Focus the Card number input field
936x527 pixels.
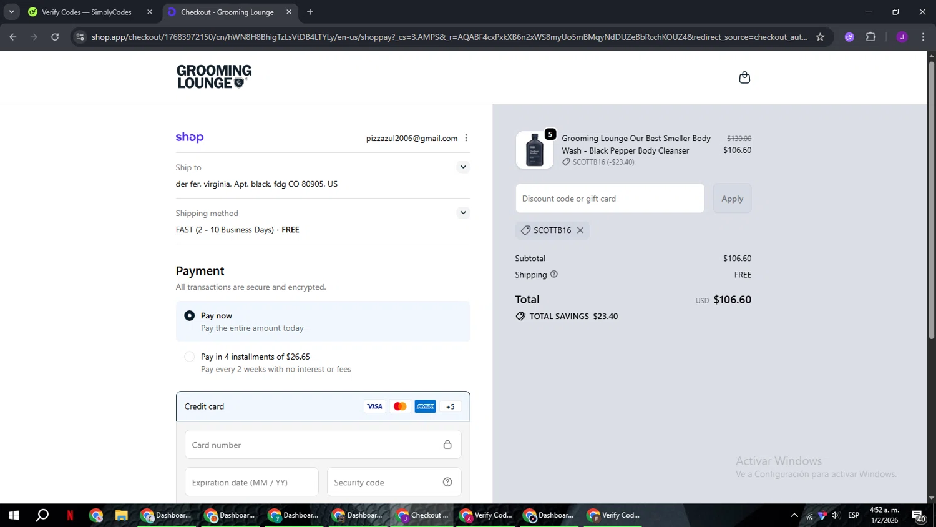(323, 445)
